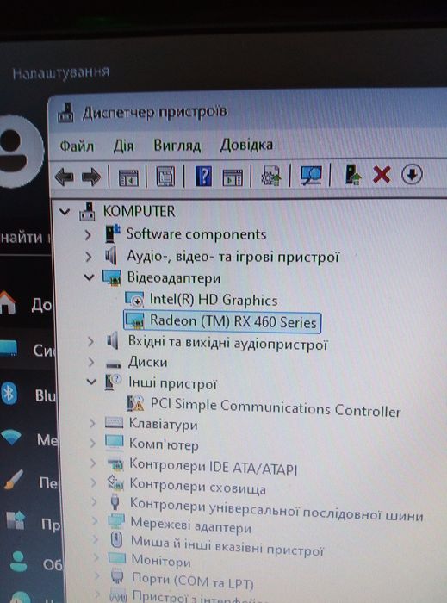The height and width of the screenshot is (603, 447).
Task: Click the Клавіатури keyboard icon
Action: [x=115, y=423]
